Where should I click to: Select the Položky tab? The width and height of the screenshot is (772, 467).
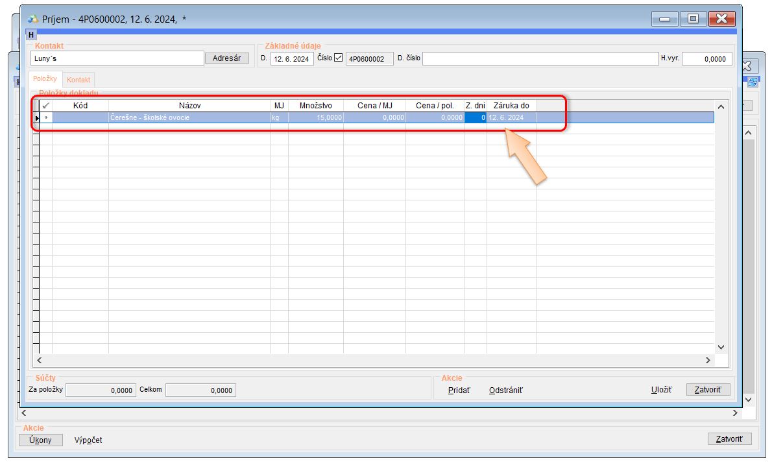45,79
